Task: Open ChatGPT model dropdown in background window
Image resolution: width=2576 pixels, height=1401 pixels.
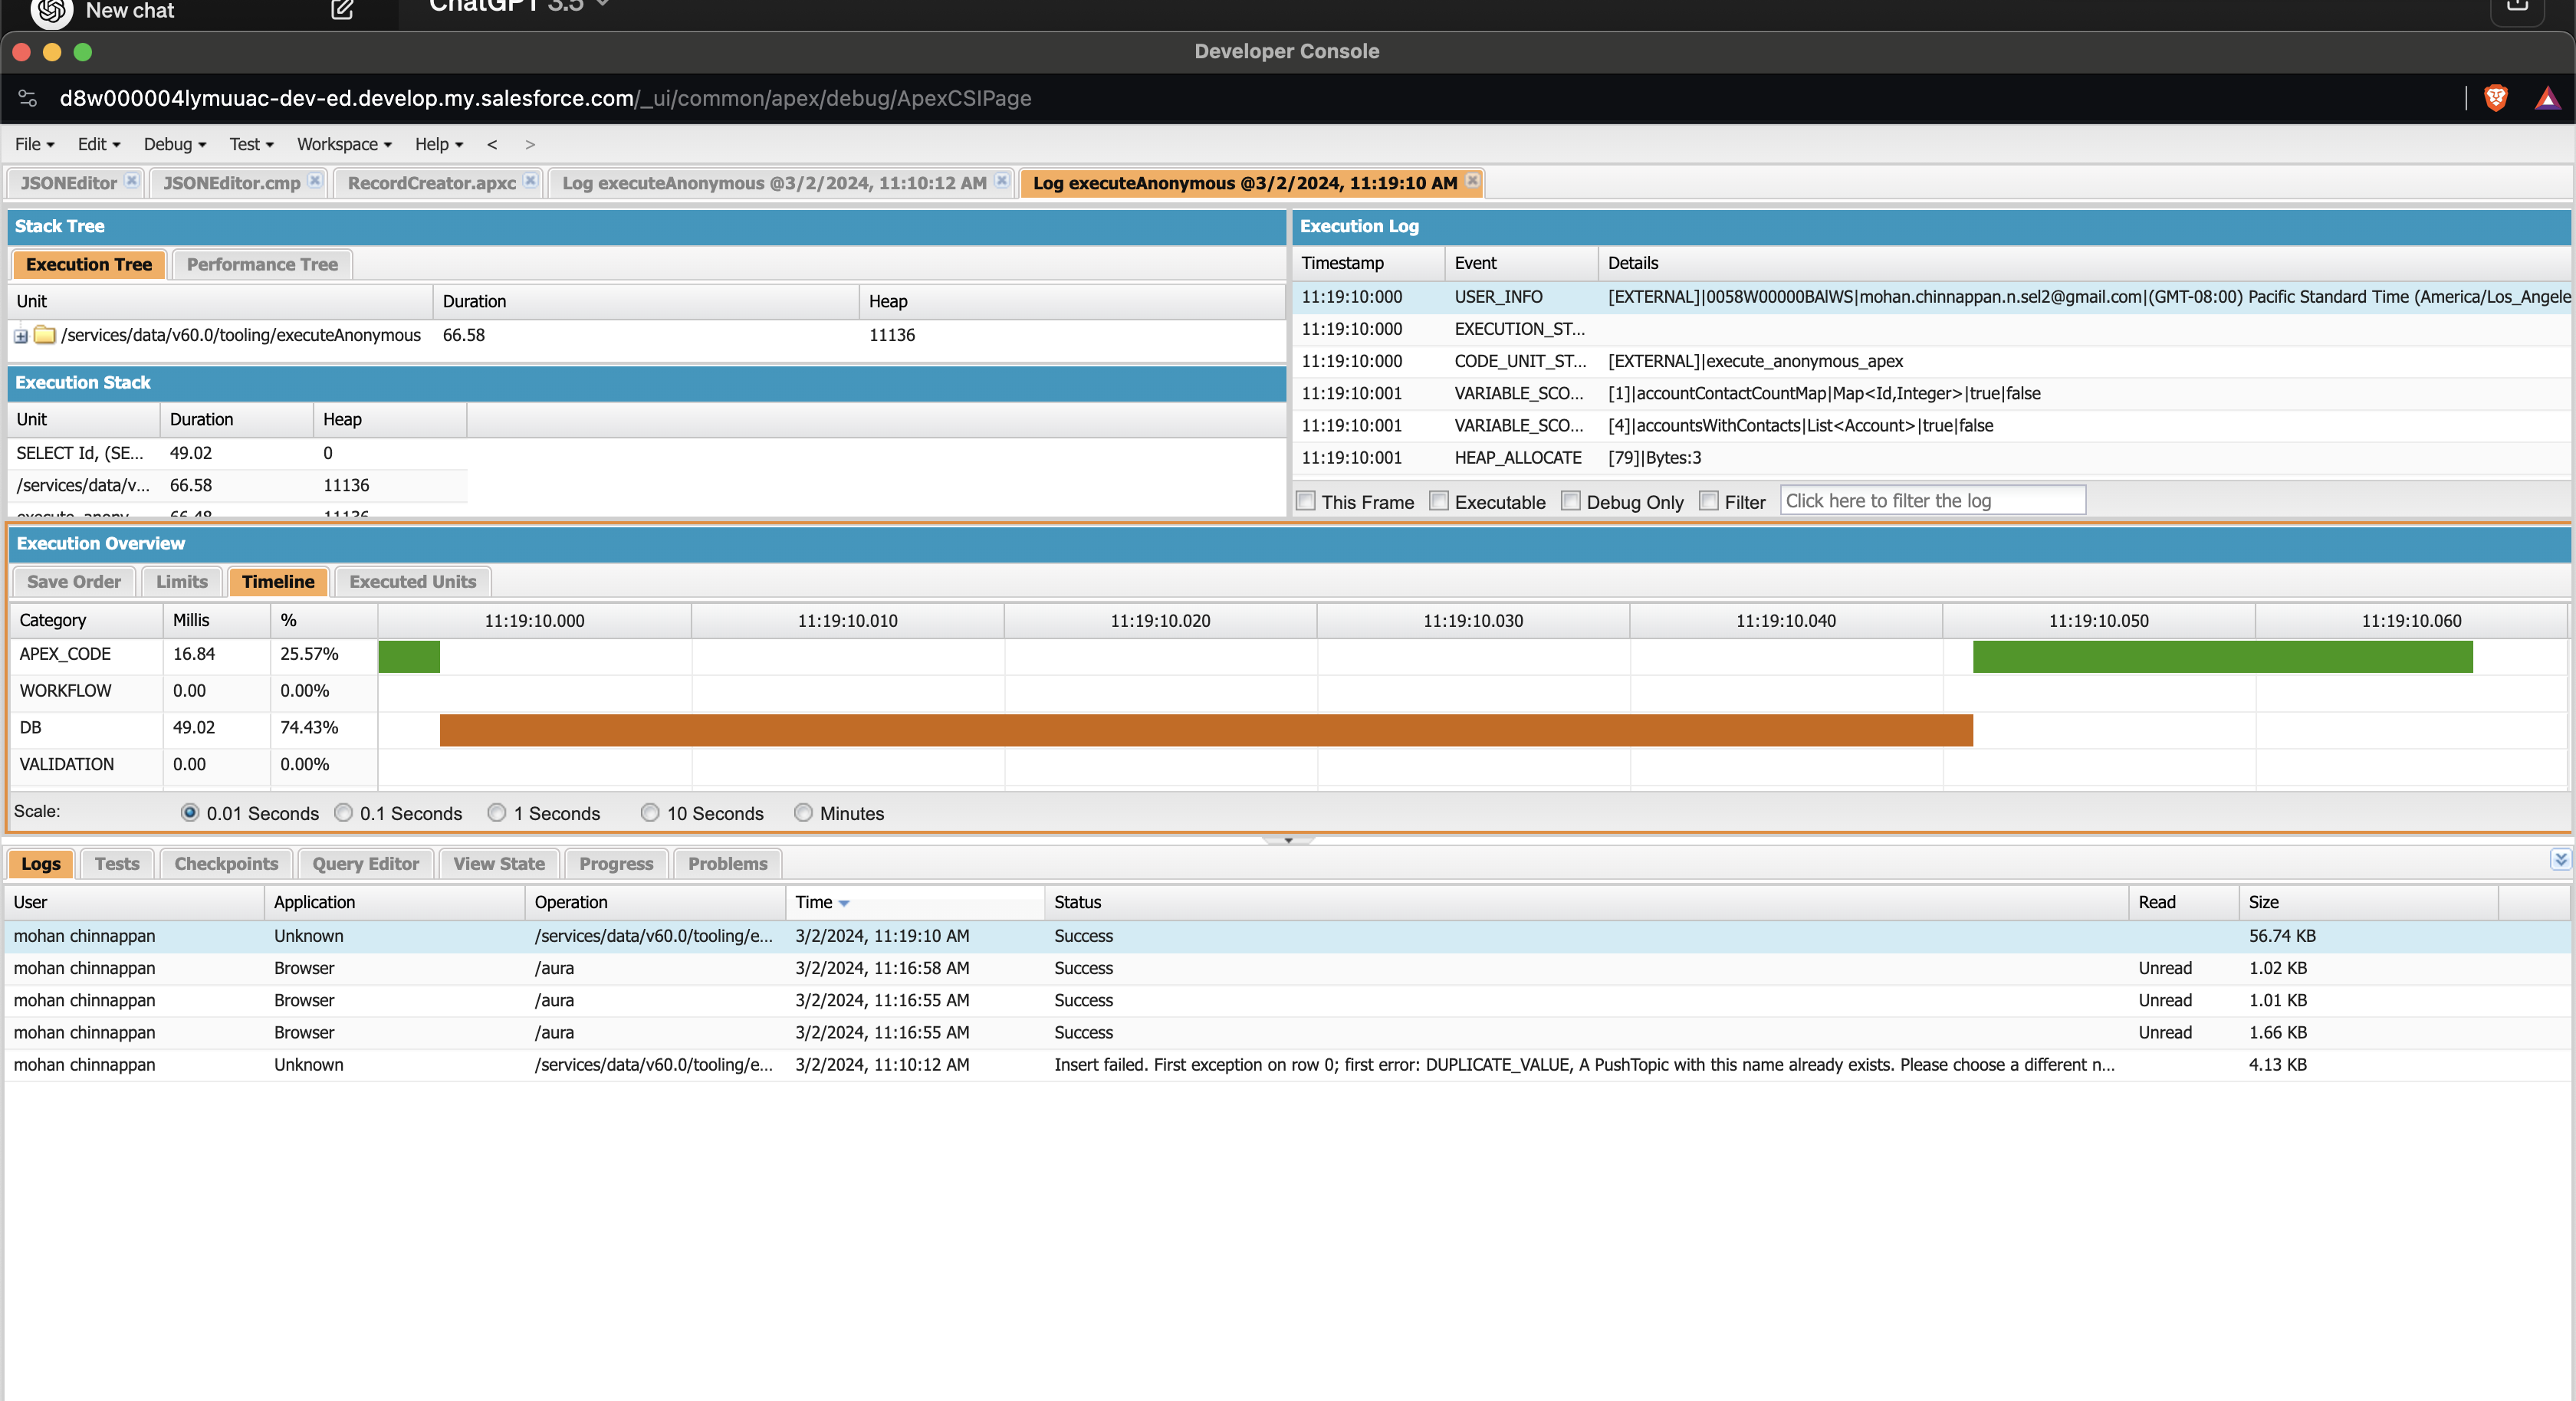Action: tap(518, 5)
